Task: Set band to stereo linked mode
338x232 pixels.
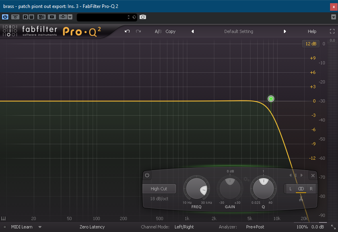Action: click(x=301, y=189)
